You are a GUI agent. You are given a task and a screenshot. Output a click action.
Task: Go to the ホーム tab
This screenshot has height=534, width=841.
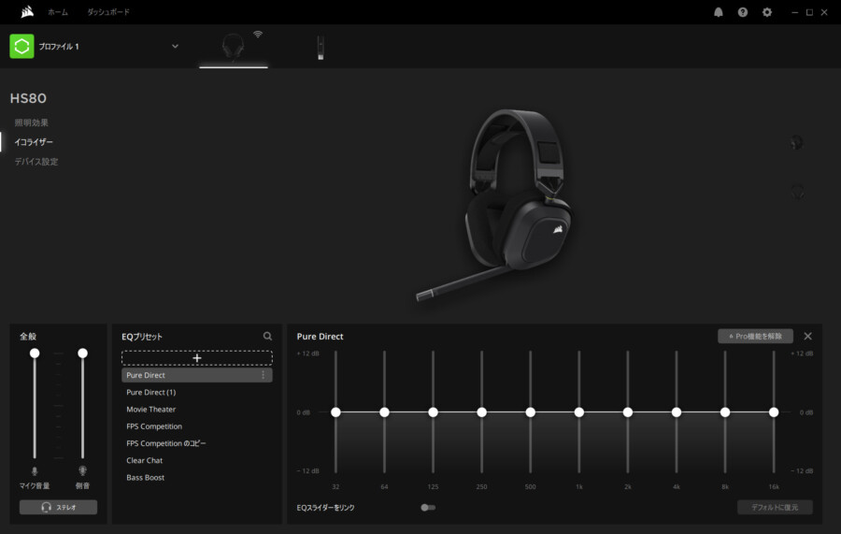pos(58,12)
